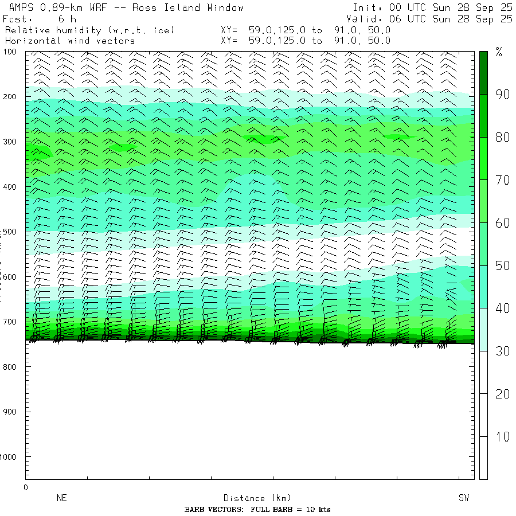Click the 500 pressure axis label
This screenshot has width=516, height=516.
[x=10, y=232]
